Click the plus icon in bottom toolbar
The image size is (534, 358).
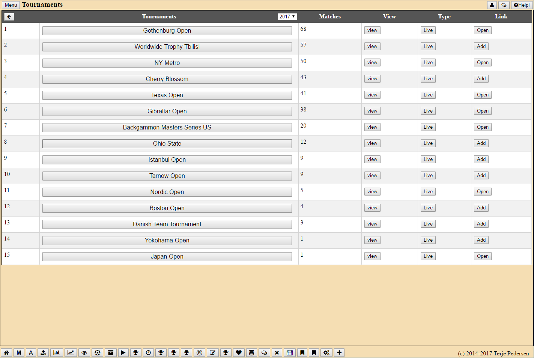coord(339,353)
